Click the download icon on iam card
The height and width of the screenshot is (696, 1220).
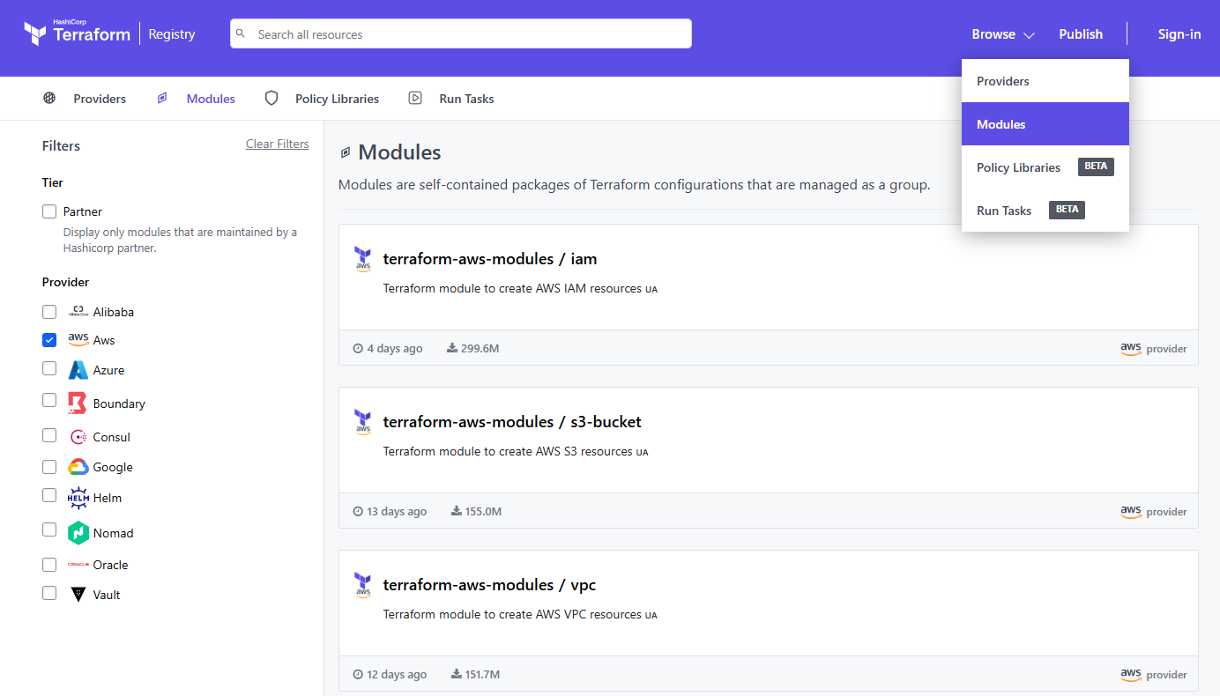pos(452,348)
